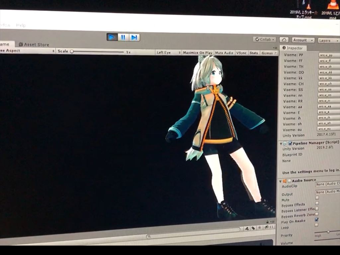Click the magnifier icon in the search field
Viewport: 340px width, 255px height.
click(x=149, y=236)
